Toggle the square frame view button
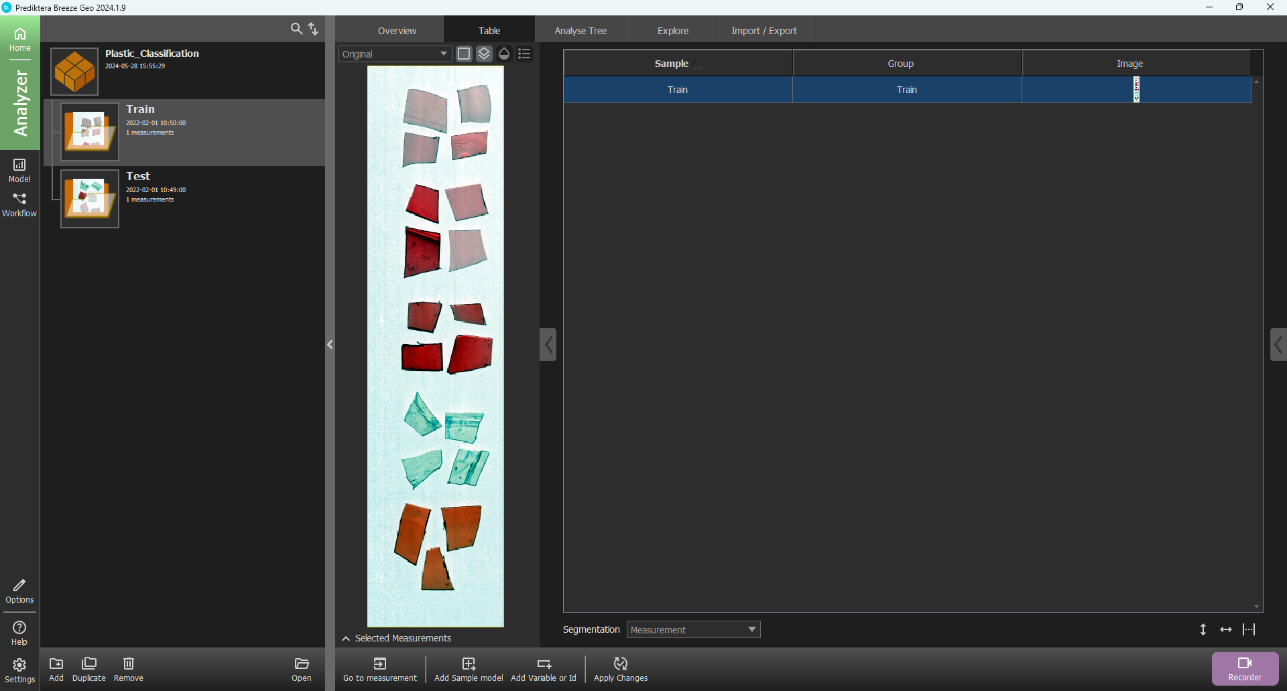Image resolution: width=1287 pixels, height=691 pixels. (x=464, y=54)
